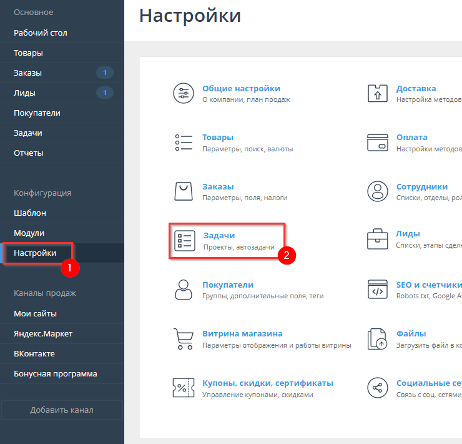This screenshot has height=444, width=462.
Task: Click the SEO code window icon
Action: pyautogui.click(x=377, y=290)
